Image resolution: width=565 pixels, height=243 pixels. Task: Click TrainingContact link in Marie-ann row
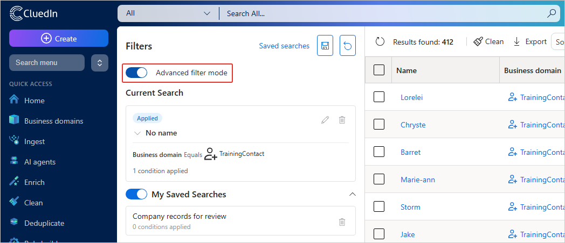[x=542, y=180]
